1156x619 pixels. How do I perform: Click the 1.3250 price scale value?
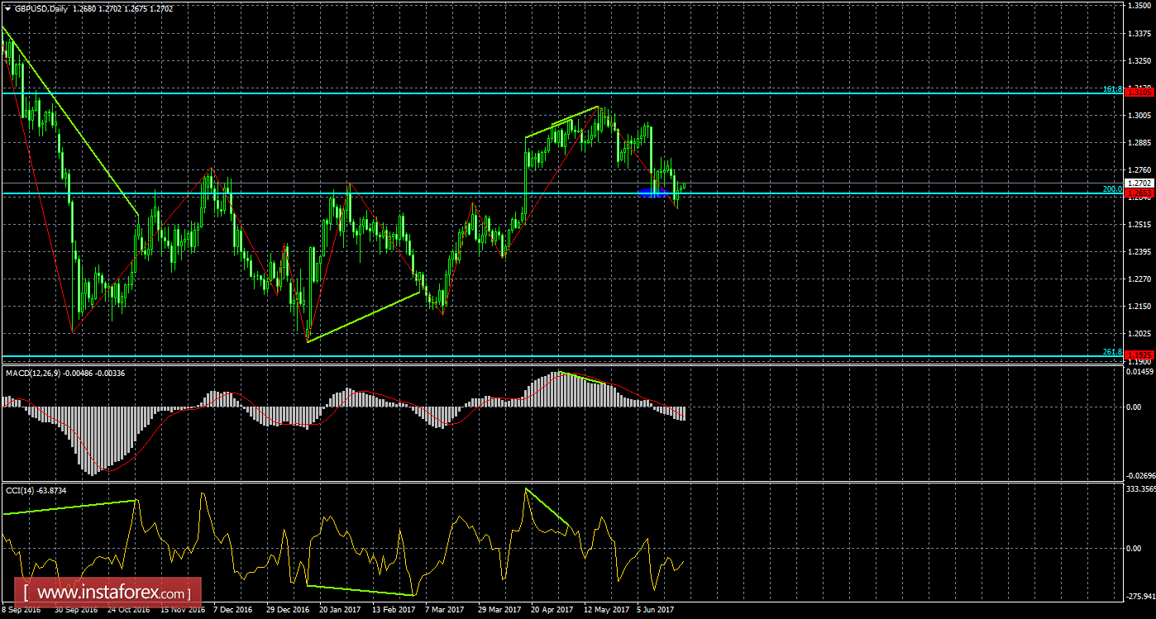click(x=1140, y=60)
